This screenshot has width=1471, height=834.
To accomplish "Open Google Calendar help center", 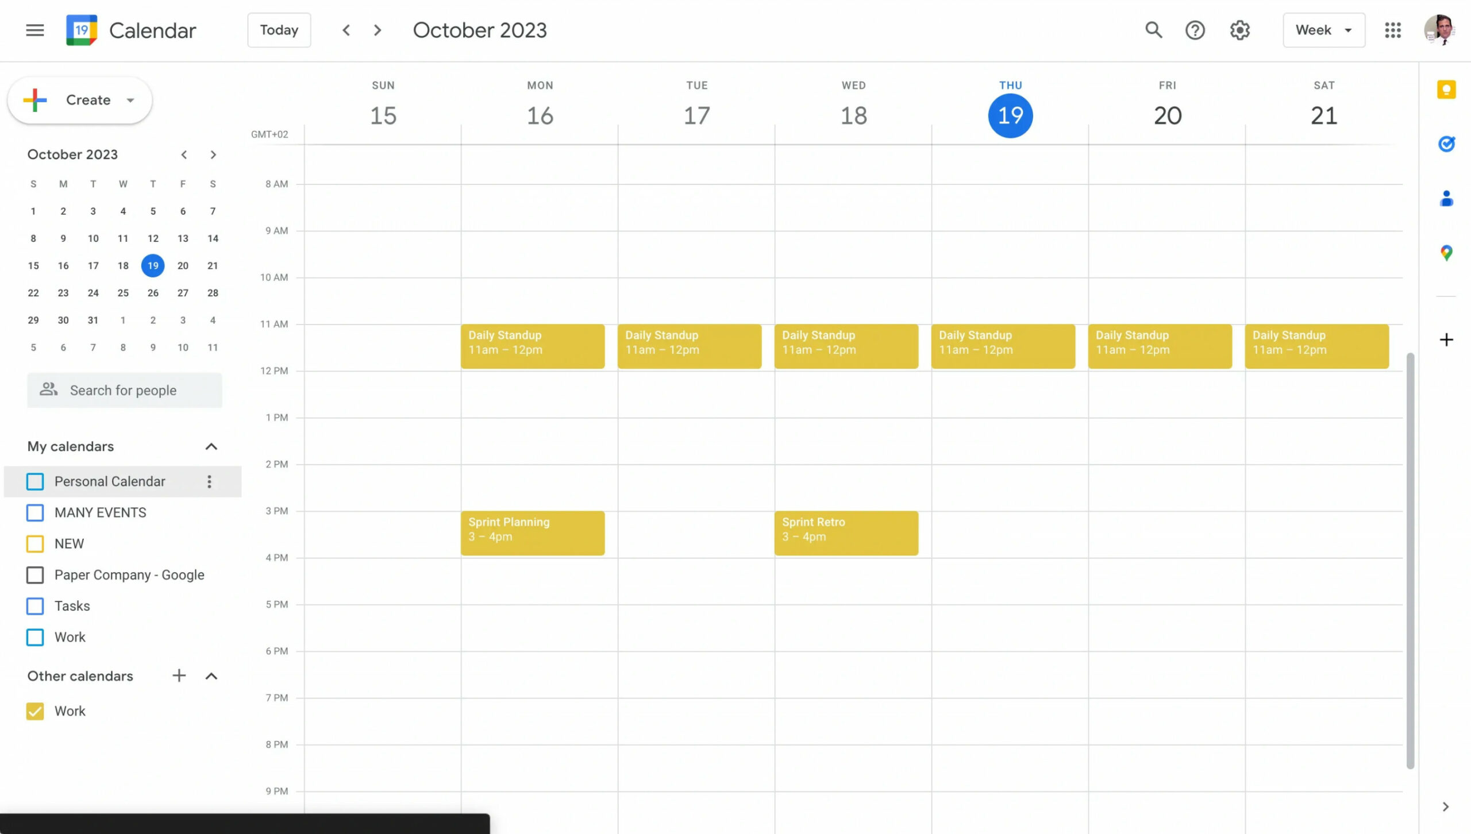I will click(x=1196, y=29).
